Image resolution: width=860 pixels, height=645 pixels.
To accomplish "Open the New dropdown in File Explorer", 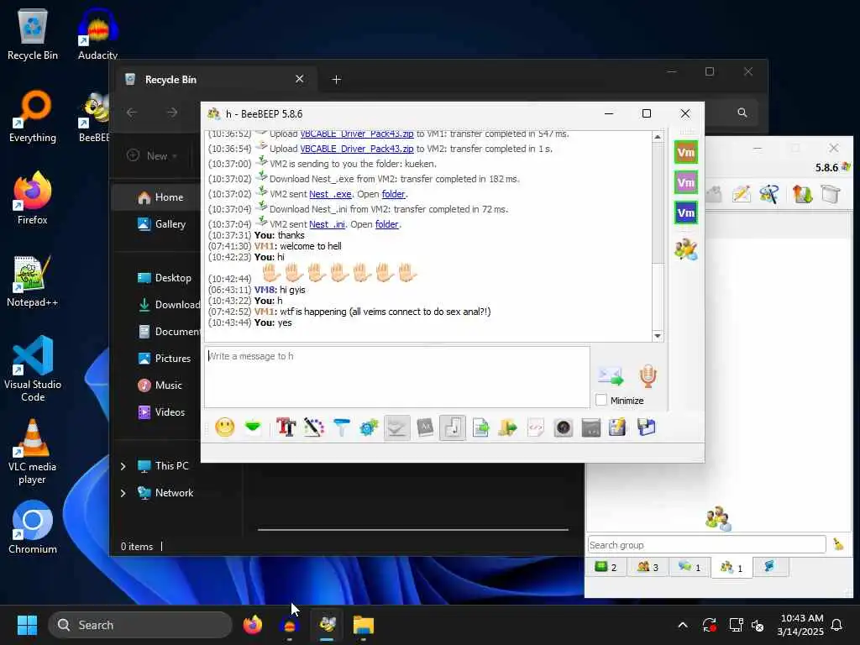I will [x=152, y=155].
